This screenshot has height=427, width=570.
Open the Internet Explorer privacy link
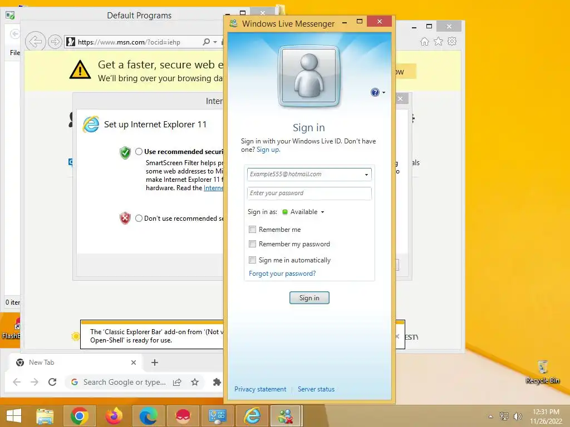click(214, 188)
